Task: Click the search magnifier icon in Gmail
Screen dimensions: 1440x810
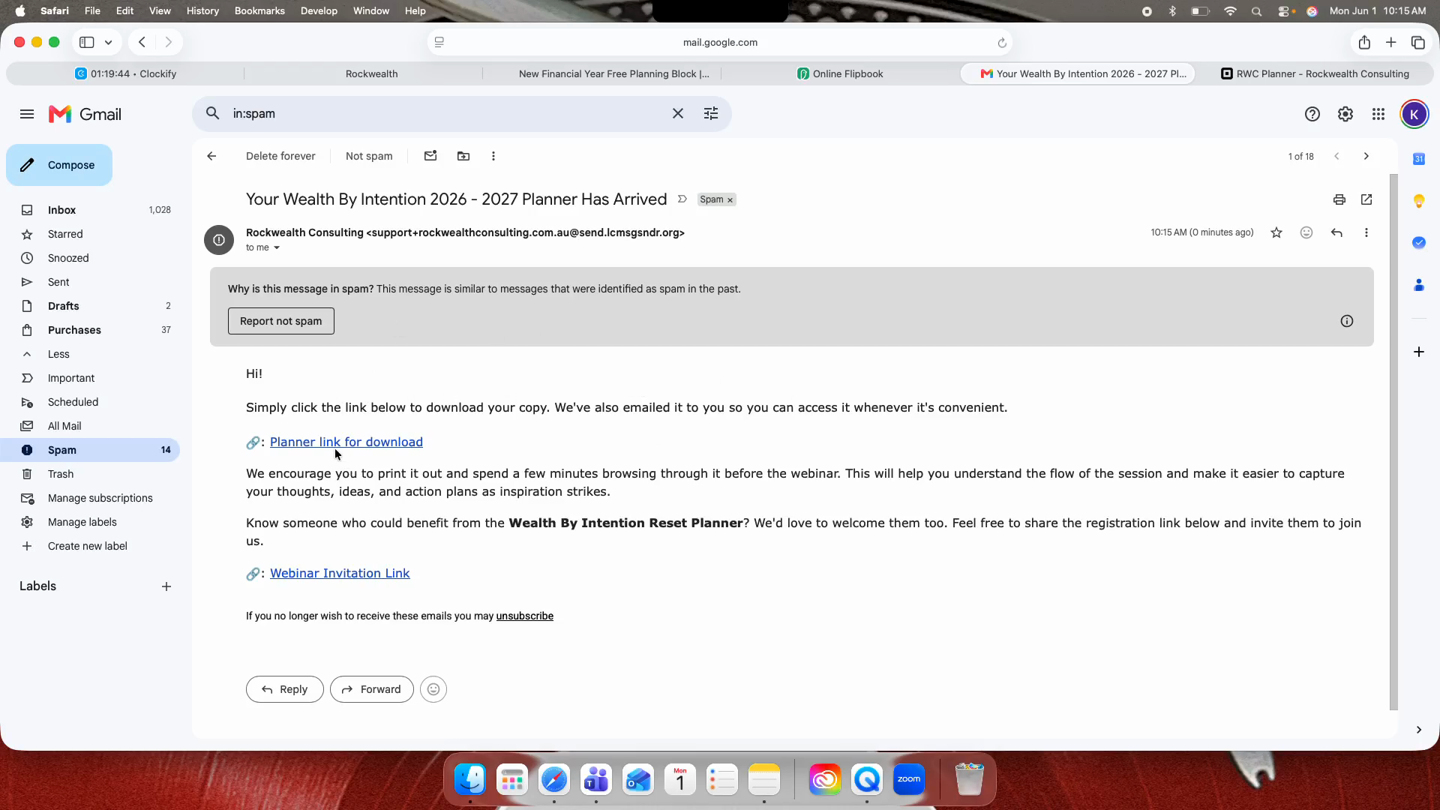Action: [213, 113]
